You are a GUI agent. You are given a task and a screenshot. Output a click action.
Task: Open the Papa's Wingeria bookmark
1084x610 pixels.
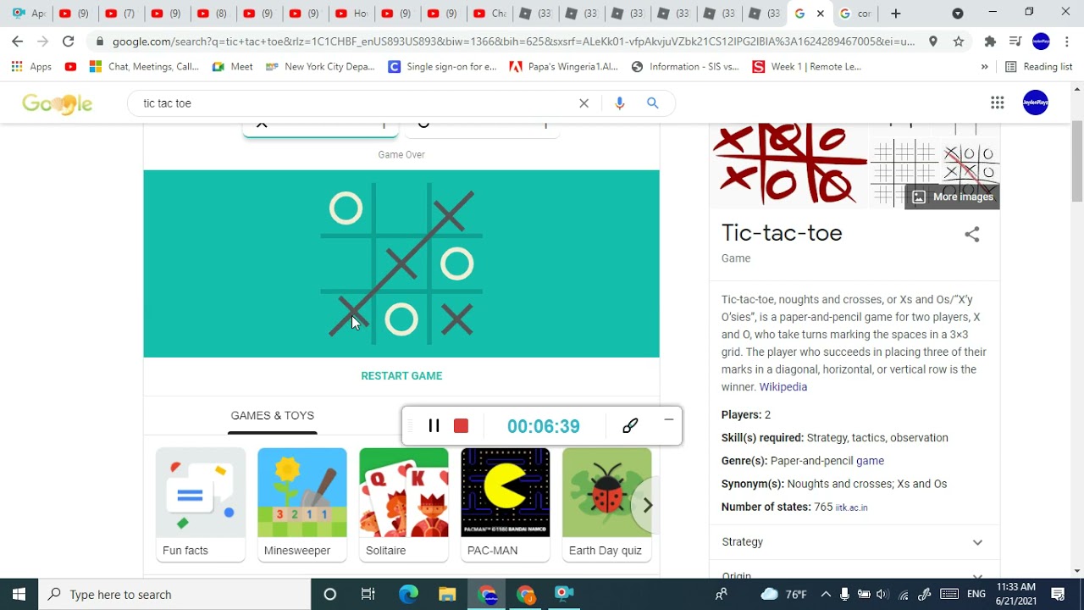[x=563, y=67]
